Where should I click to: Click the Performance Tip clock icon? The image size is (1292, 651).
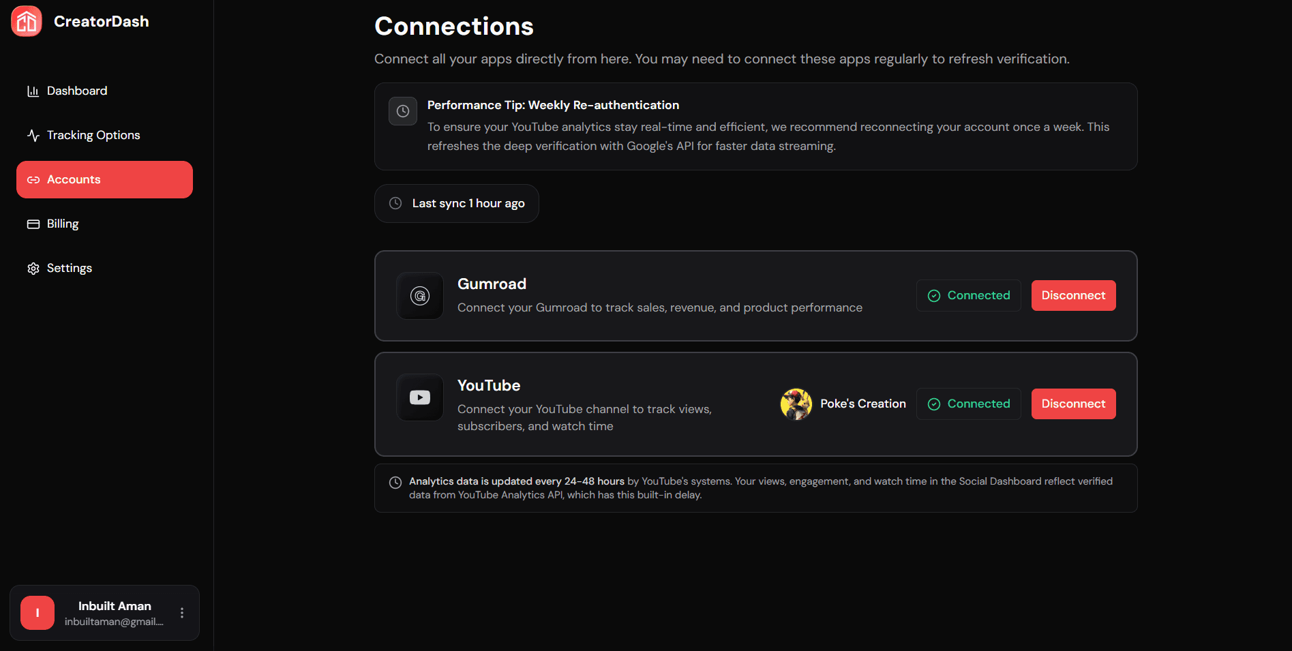(x=403, y=111)
